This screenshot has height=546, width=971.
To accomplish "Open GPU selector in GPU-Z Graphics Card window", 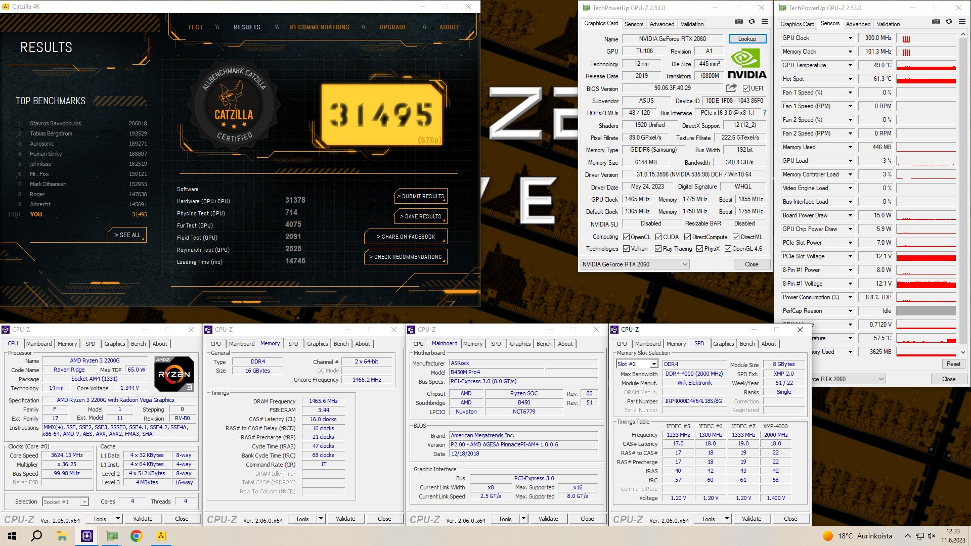I will (635, 264).
